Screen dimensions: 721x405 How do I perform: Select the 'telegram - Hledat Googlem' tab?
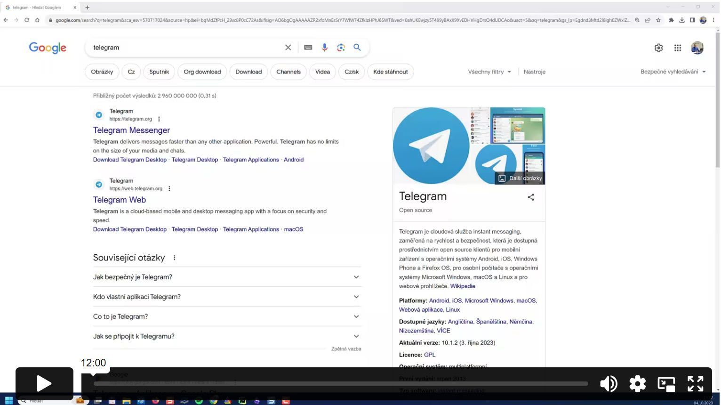tap(41, 8)
